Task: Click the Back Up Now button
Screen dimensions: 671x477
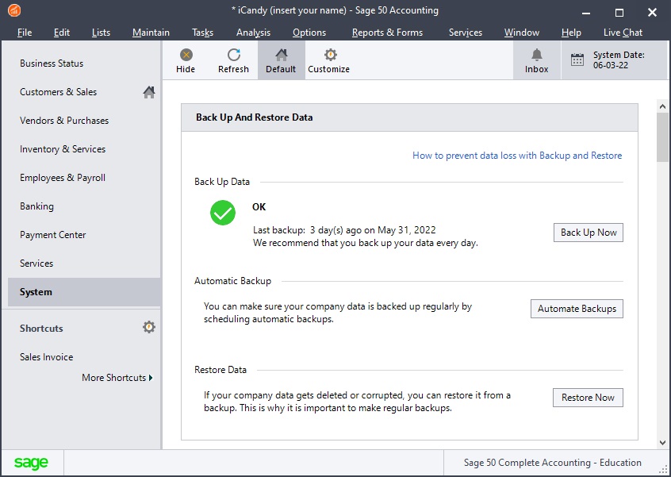Action: click(x=589, y=233)
